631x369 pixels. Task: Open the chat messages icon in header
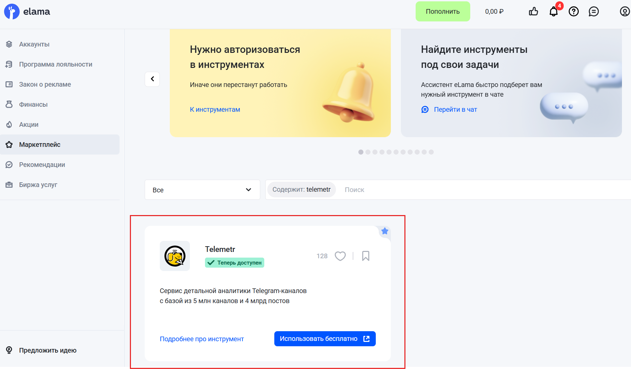(x=593, y=12)
